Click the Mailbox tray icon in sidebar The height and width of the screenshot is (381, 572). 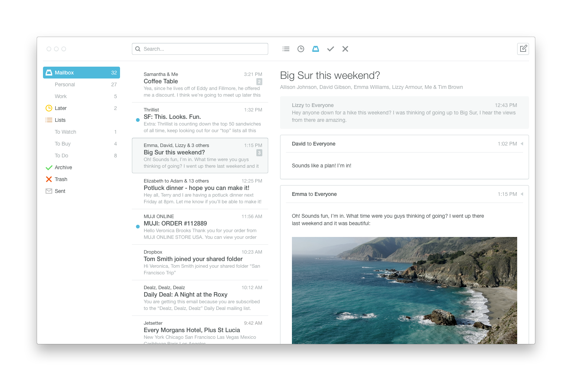49,73
